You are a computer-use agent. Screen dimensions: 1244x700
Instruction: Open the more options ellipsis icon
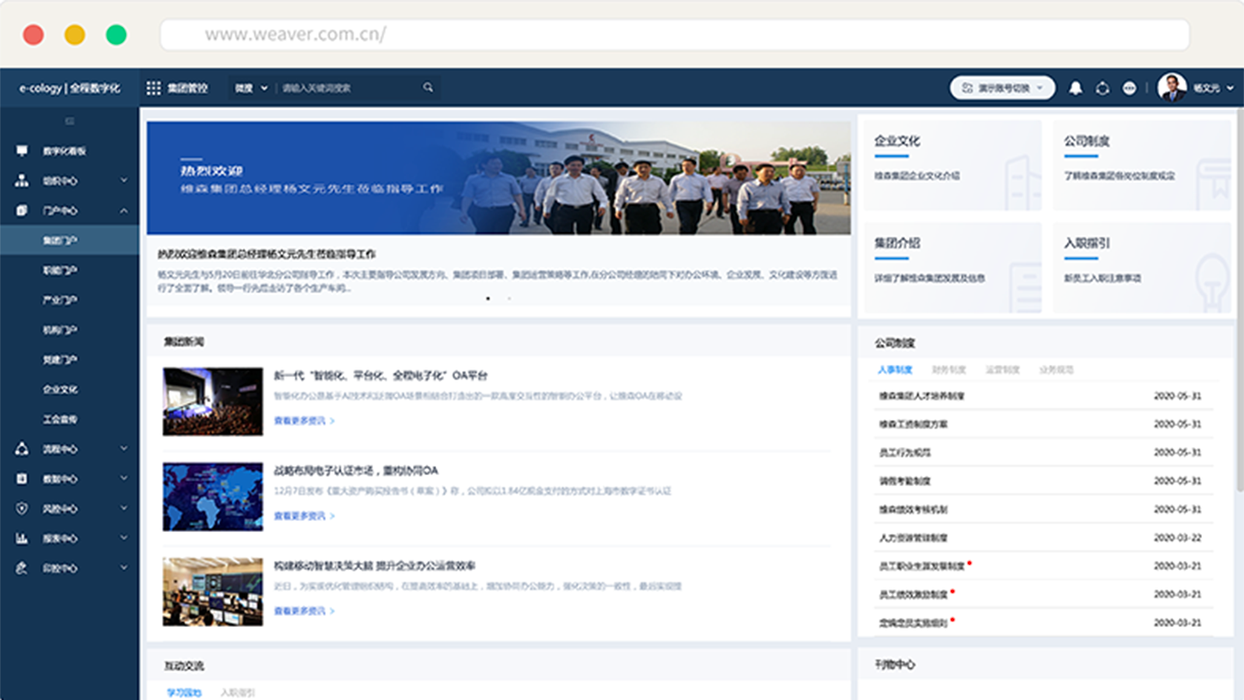pyautogui.click(x=1129, y=89)
